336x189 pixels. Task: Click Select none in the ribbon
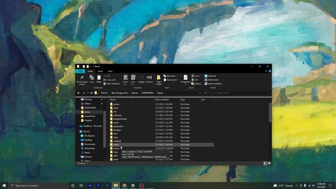[212, 80]
